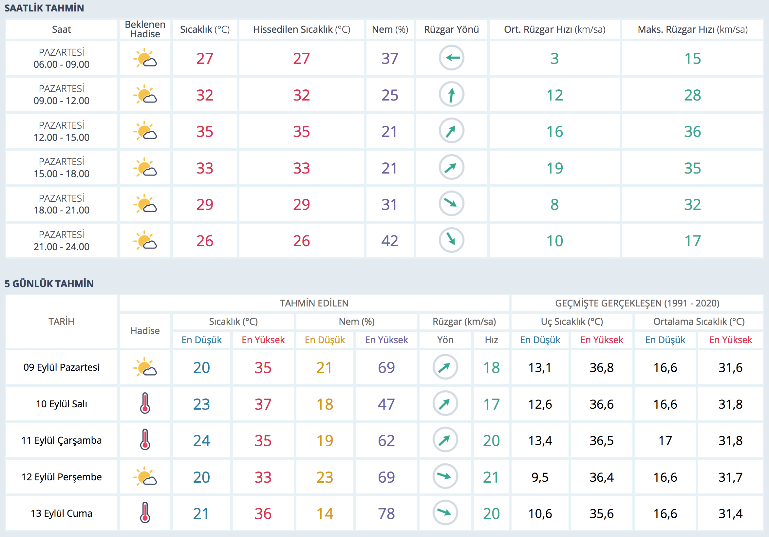The image size is (769, 537).
Task: Click wind direction arrow for 06.00 - 09.00
Action: pyautogui.click(x=451, y=58)
